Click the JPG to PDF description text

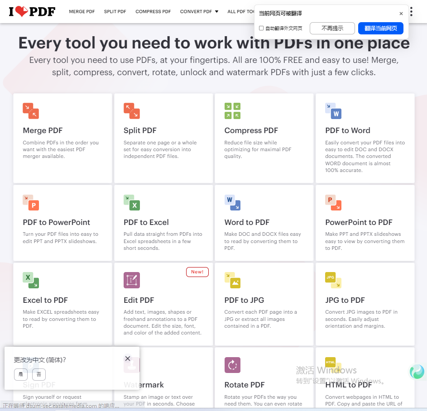coord(361,319)
